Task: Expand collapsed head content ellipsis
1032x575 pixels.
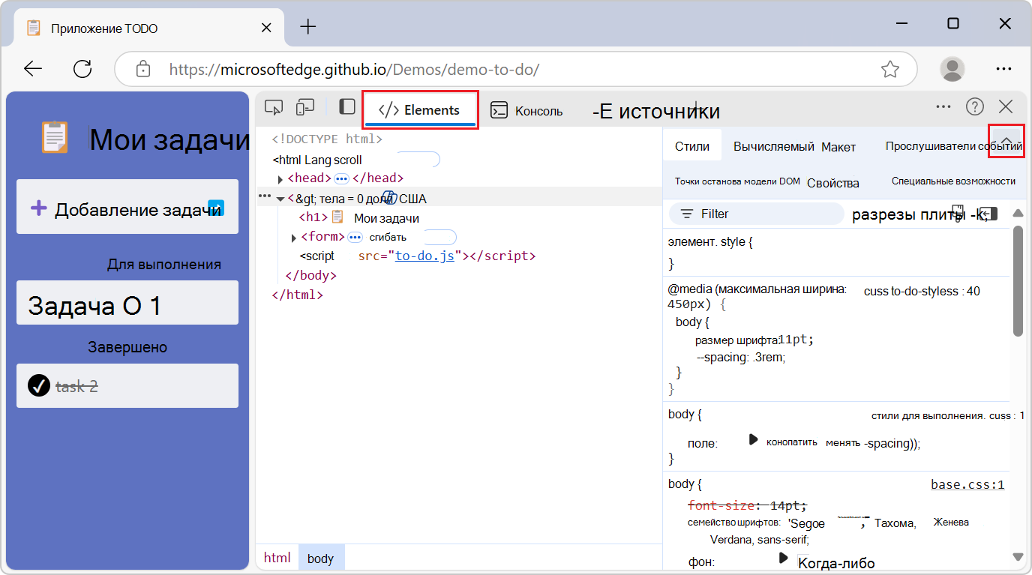Action: click(x=341, y=178)
